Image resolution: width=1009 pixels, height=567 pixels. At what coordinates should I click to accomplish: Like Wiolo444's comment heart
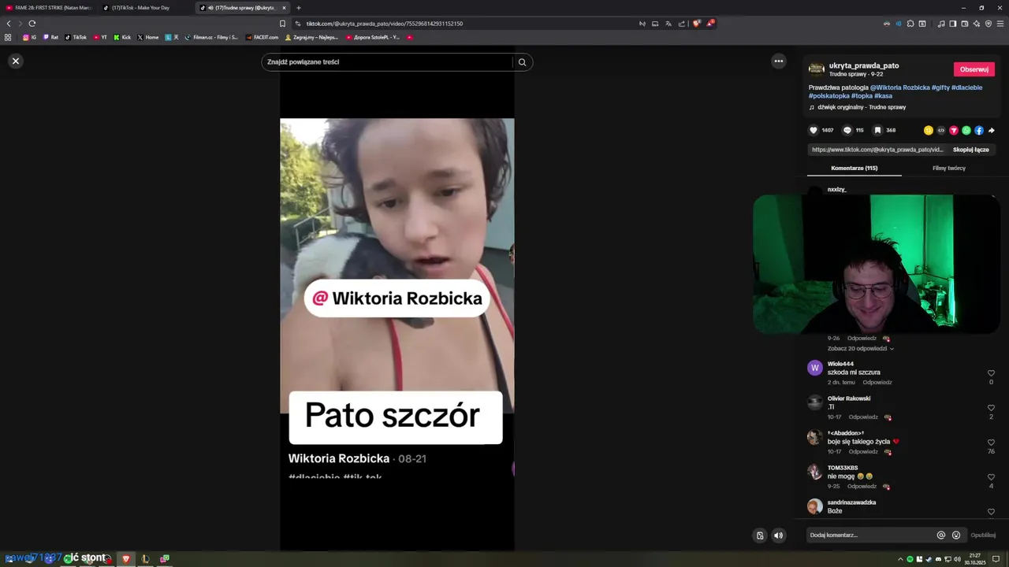991,373
